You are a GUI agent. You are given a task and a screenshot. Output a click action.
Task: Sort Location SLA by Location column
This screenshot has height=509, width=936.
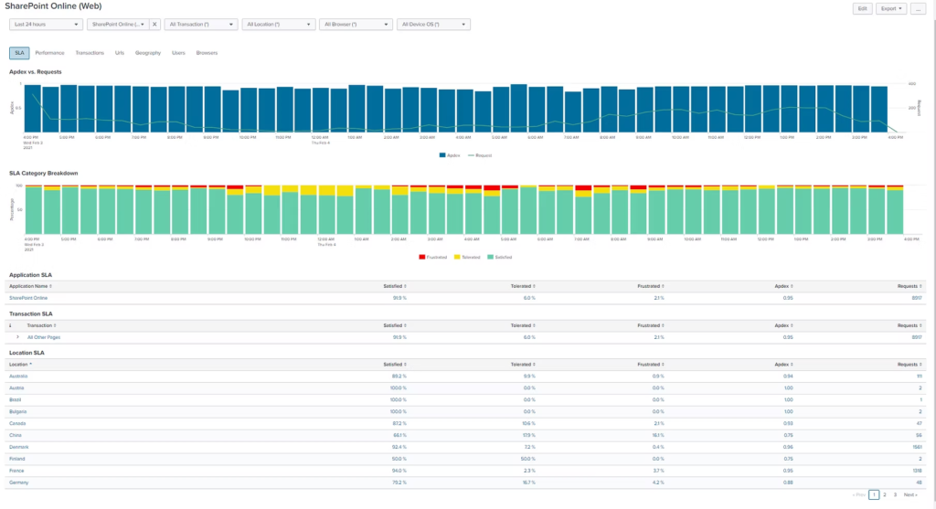(21, 365)
